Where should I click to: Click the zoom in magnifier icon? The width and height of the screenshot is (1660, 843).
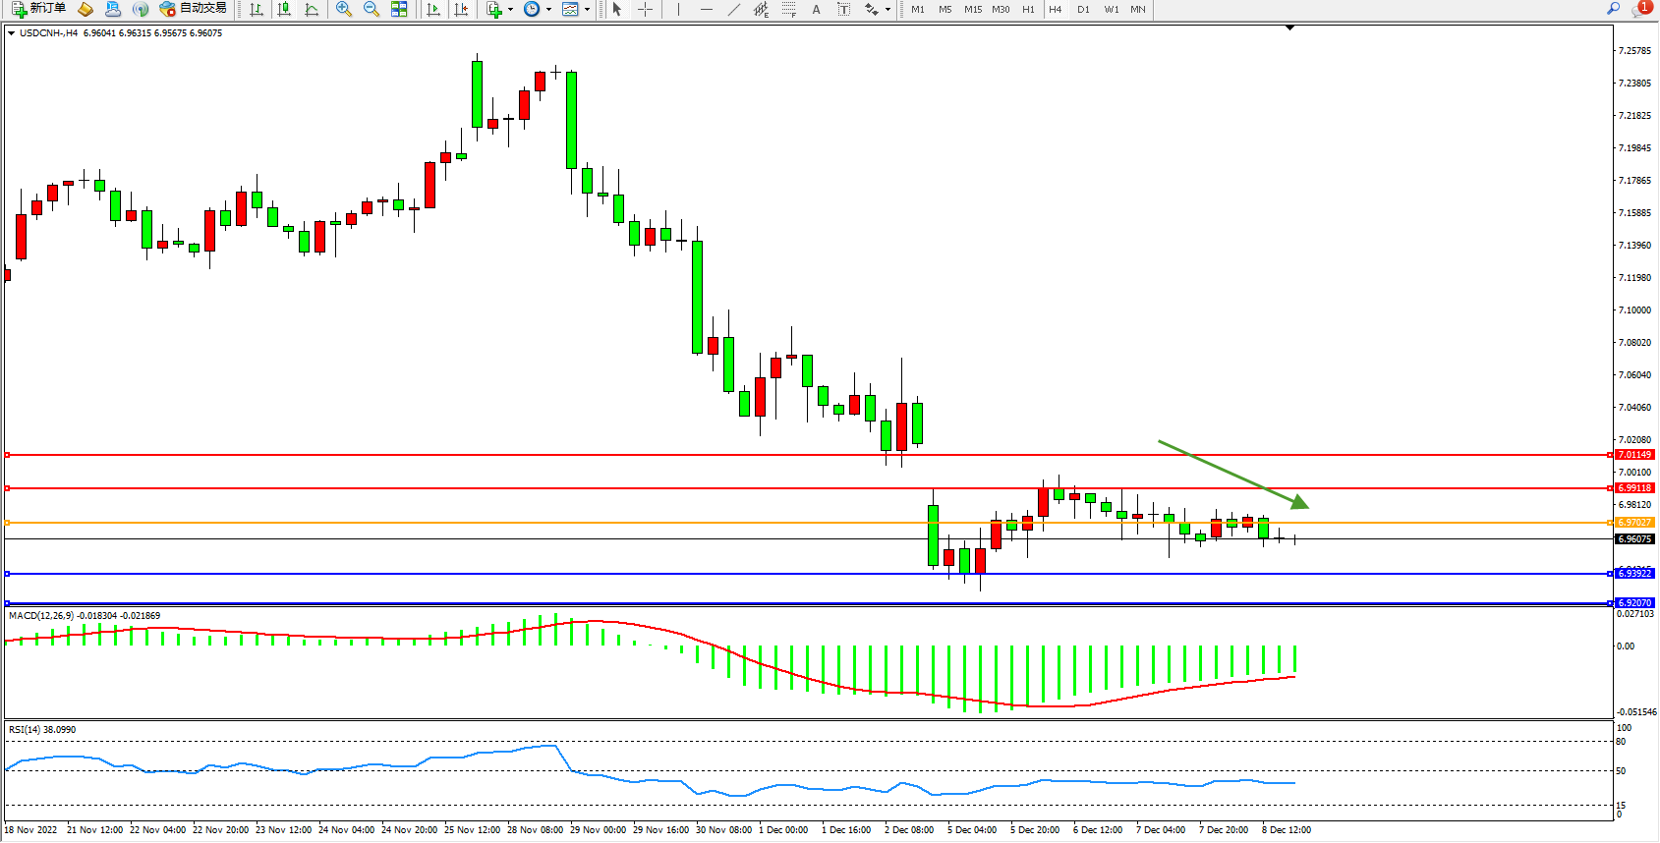(x=344, y=9)
